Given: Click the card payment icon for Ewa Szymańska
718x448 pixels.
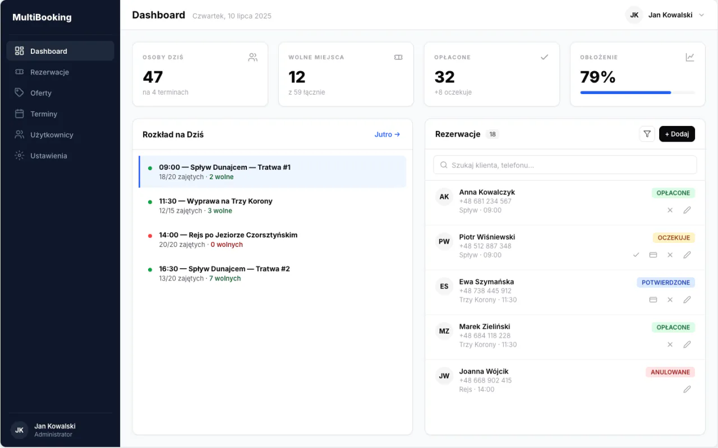Looking at the screenshot, I should click(x=653, y=300).
